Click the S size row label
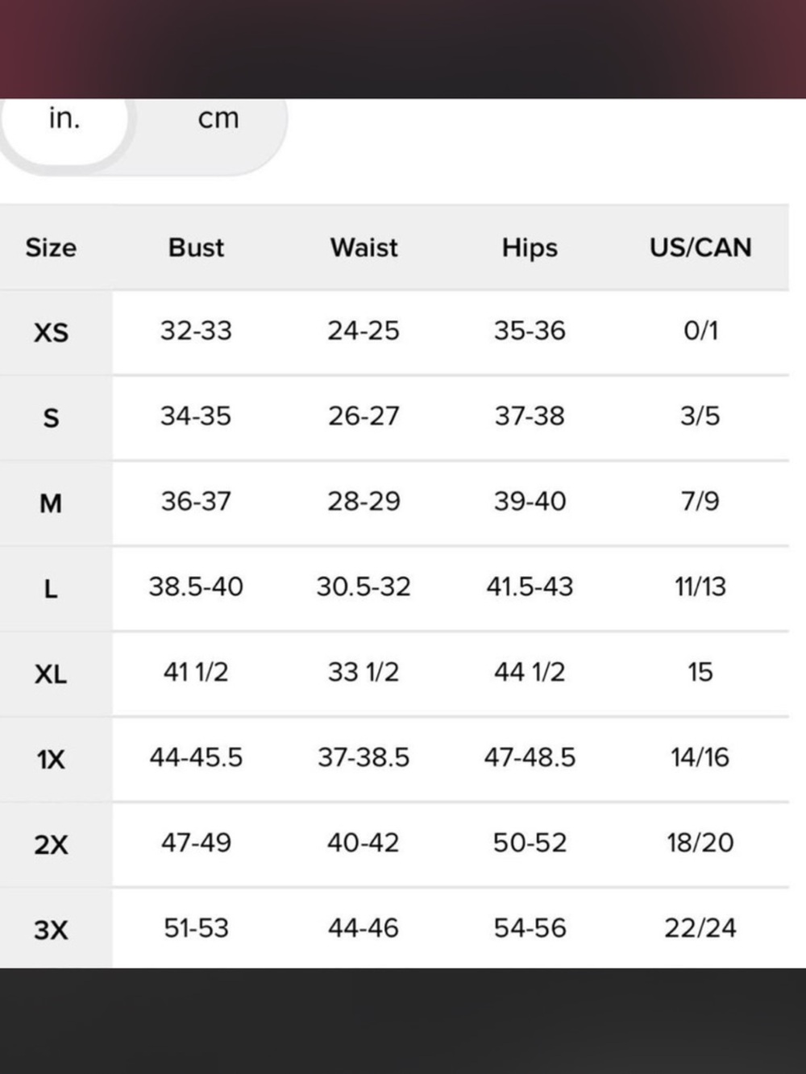The height and width of the screenshot is (1074, 806). tap(51, 417)
